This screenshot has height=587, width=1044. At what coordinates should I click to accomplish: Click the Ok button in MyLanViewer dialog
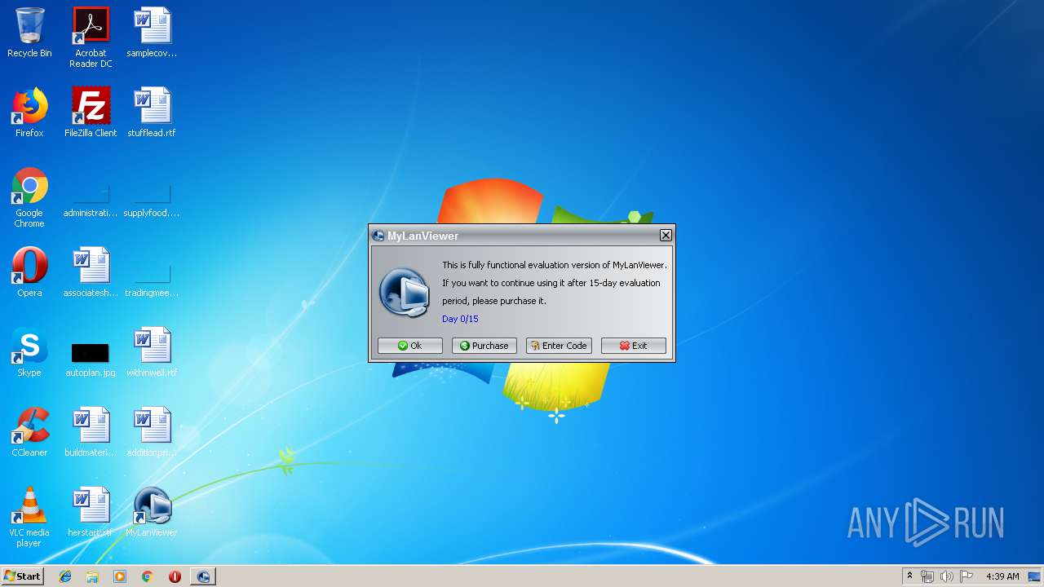(409, 346)
